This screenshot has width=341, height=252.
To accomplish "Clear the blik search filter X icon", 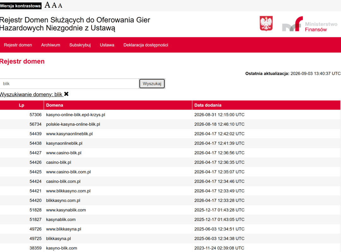I will point(66,94).
